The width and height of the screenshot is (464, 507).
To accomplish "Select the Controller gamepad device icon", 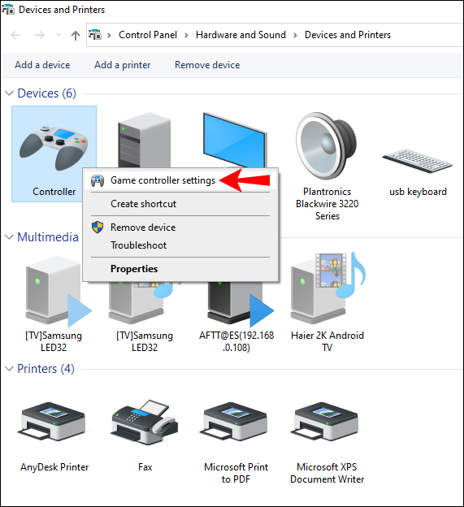I will pyautogui.click(x=54, y=148).
